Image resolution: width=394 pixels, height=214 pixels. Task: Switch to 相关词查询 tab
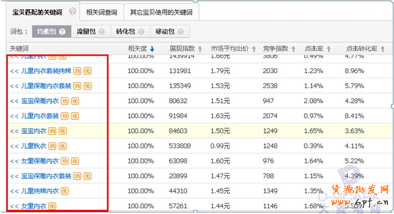coord(102,12)
